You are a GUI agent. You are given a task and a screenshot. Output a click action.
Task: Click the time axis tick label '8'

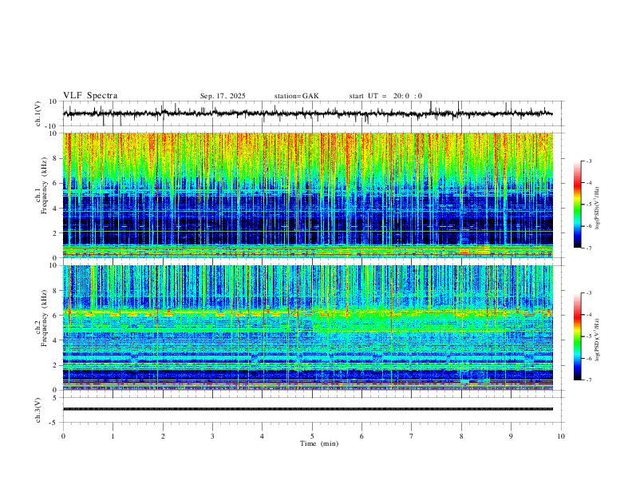click(461, 436)
